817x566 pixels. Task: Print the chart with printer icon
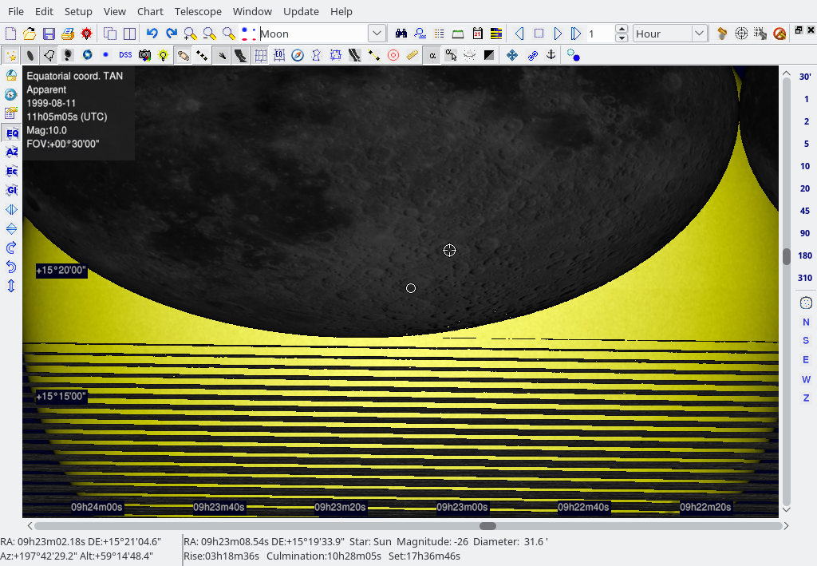[67, 34]
